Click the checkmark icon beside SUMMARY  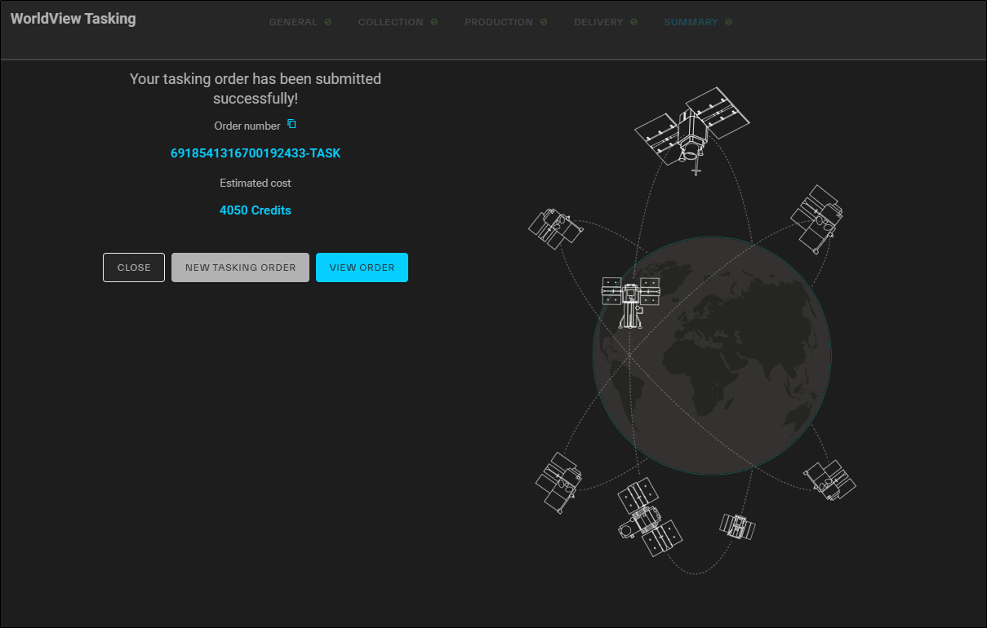click(x=728, y=22)
